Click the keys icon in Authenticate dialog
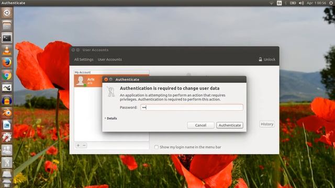 click(x=110, y=92)
